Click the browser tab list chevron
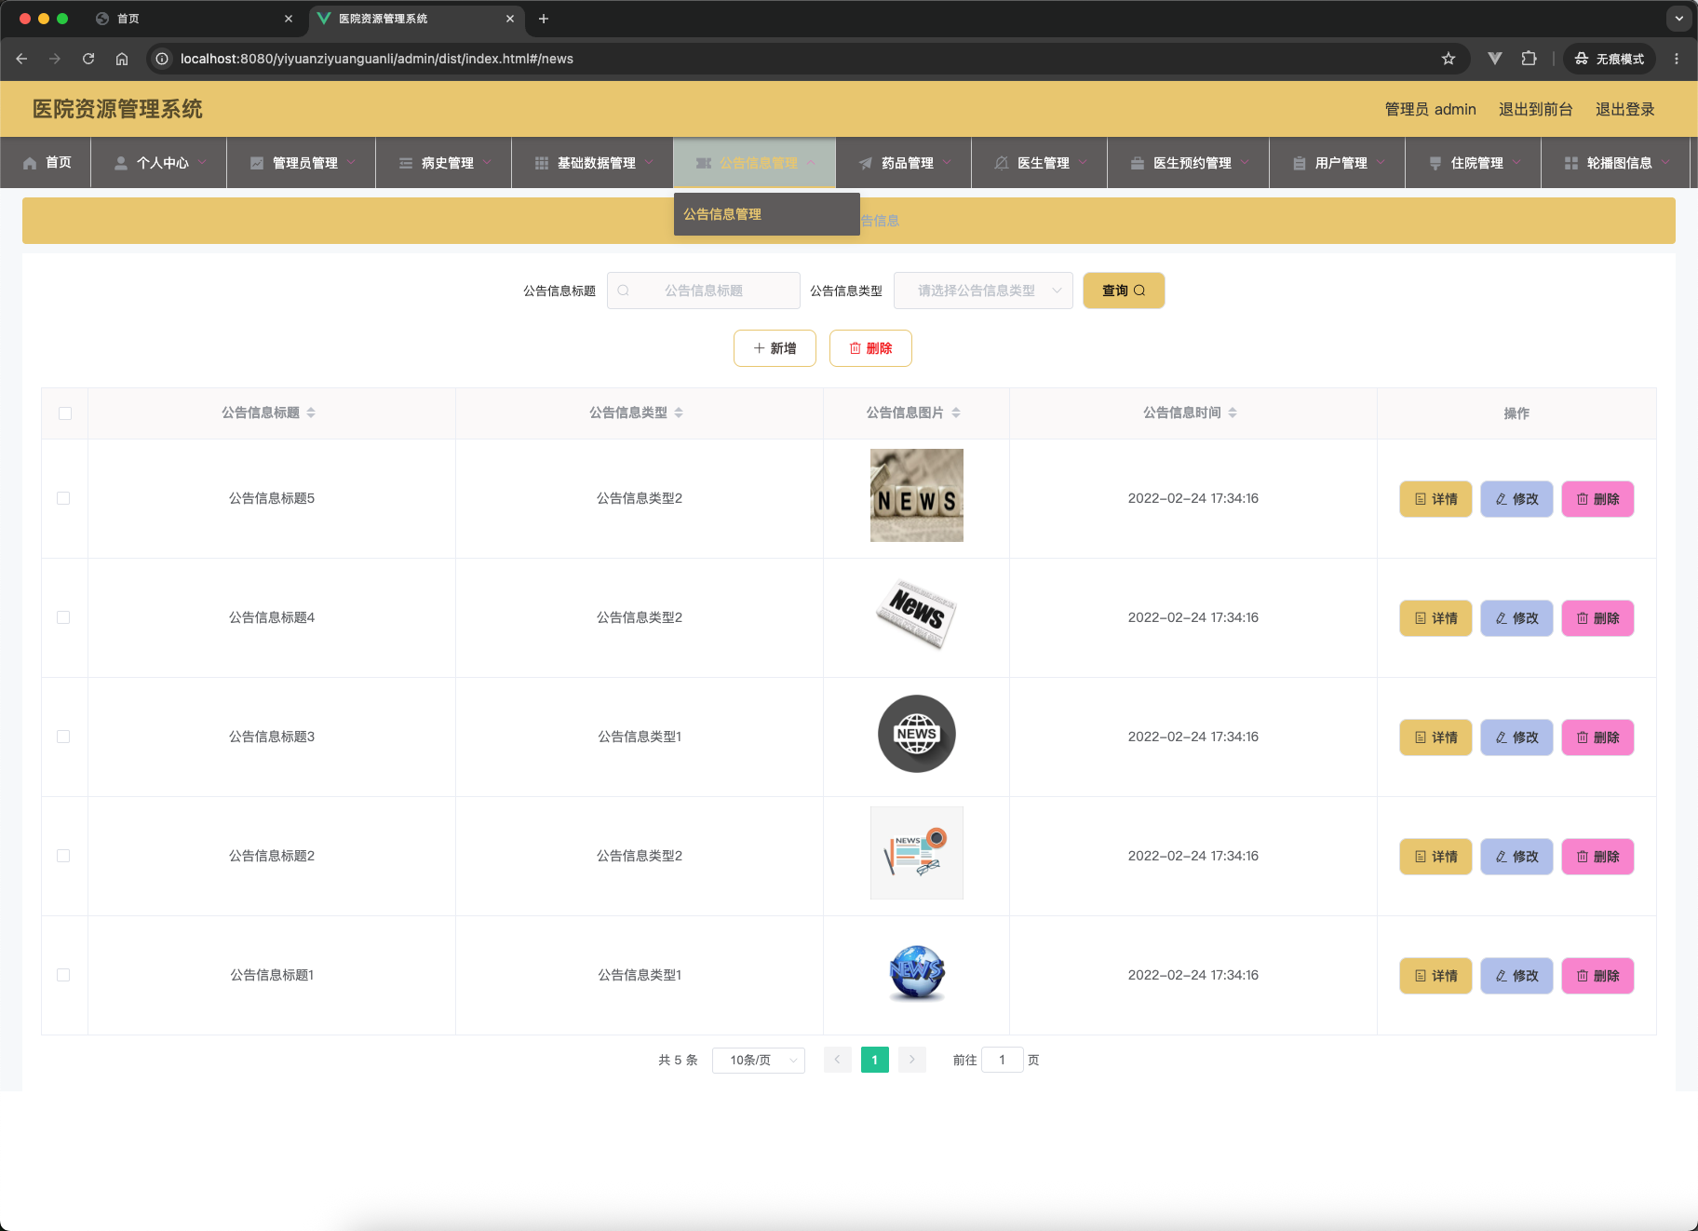 coord(1679,19)
